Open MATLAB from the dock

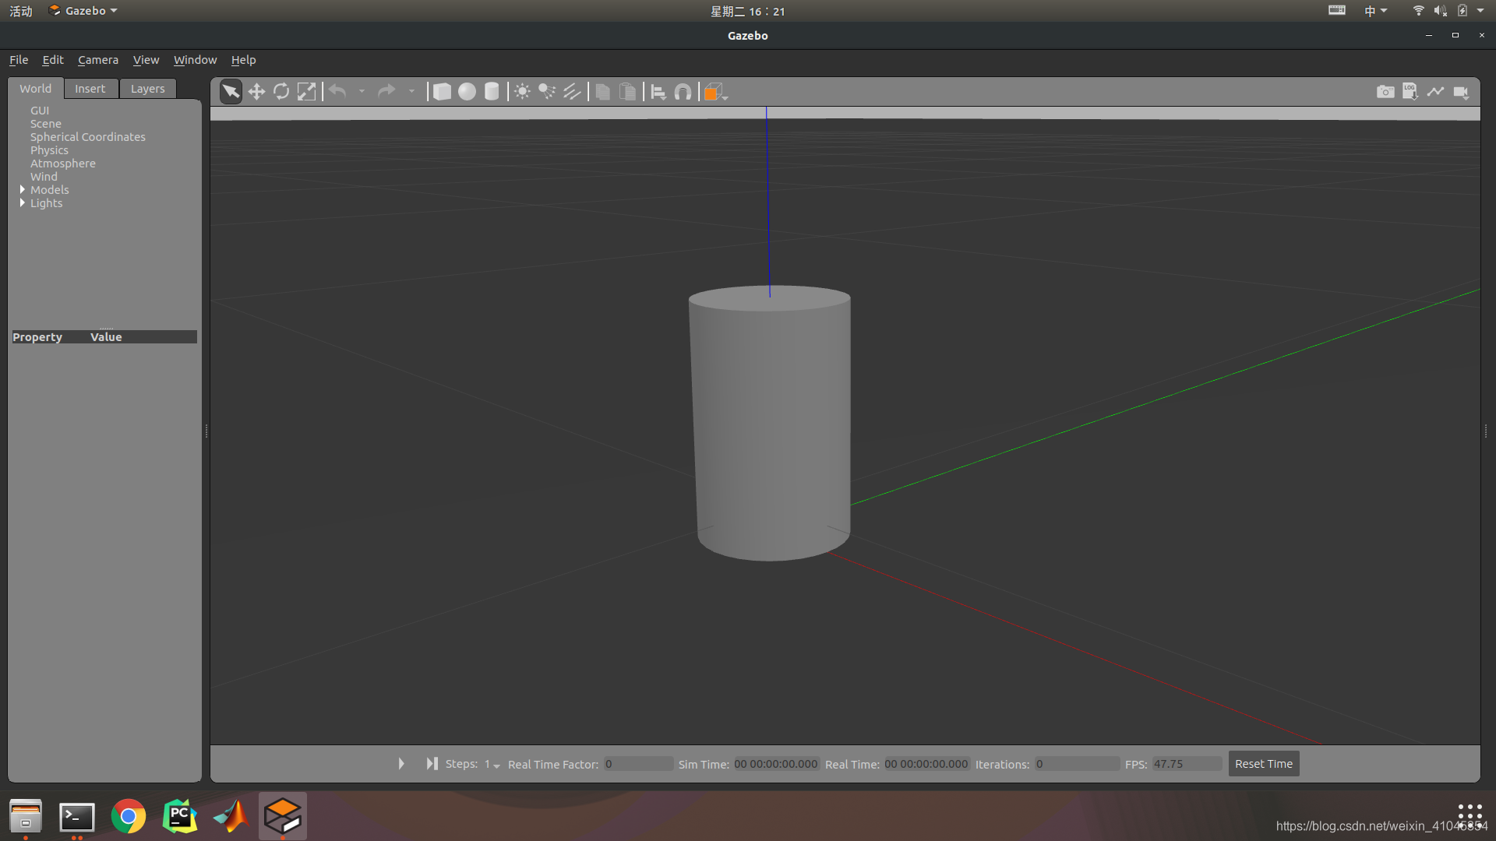(x=231, y=817)
